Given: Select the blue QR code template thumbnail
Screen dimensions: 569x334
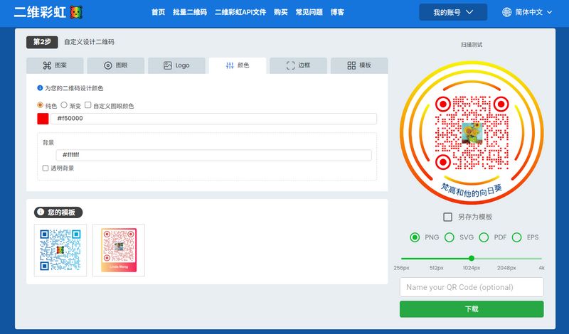Looking at the screenshot, I should [x=60, y=250].
